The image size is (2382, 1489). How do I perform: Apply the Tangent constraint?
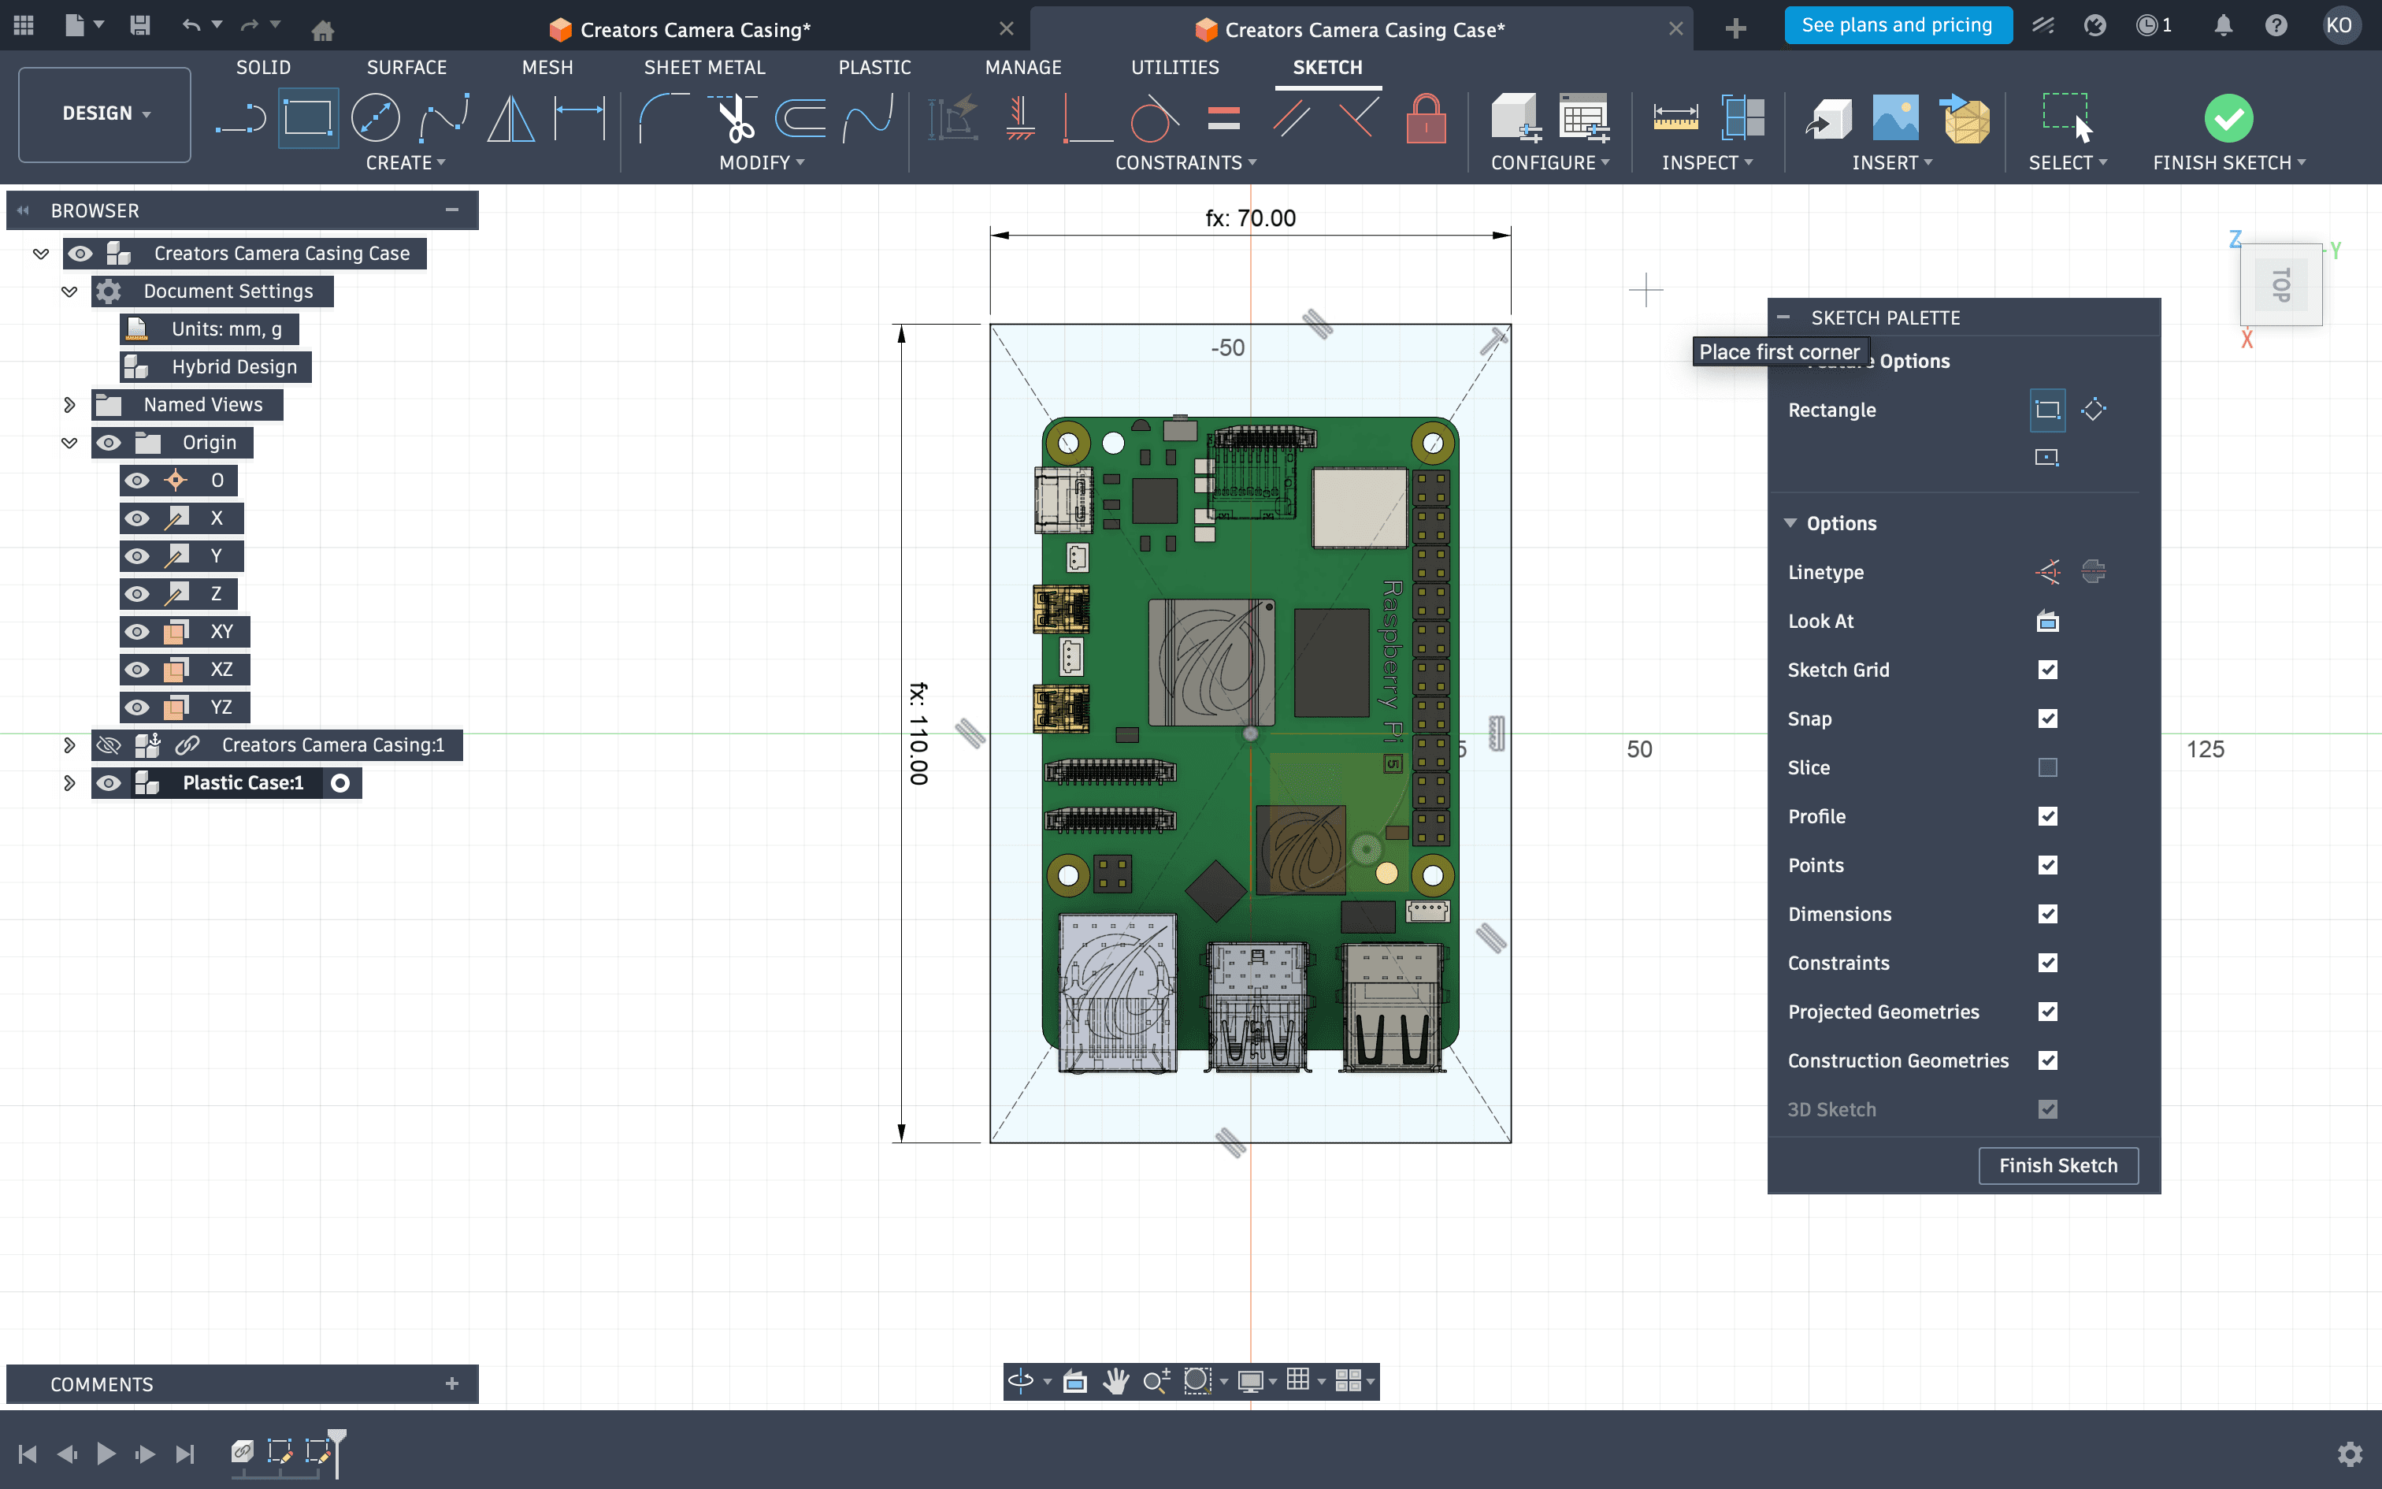(1155, 119)
